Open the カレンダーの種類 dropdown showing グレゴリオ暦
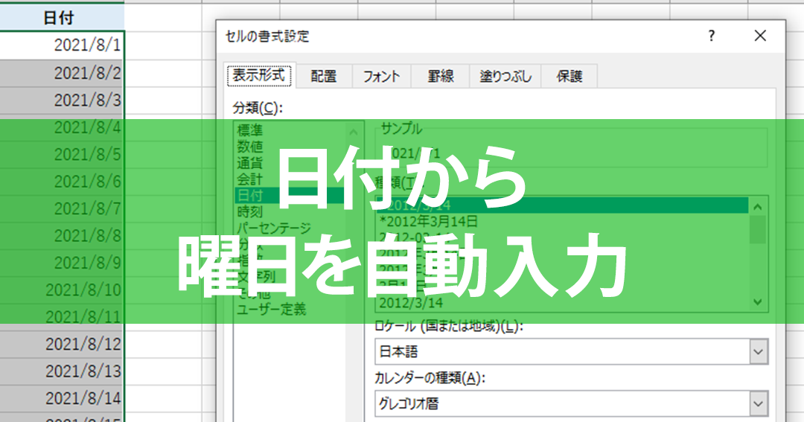The image size is (804, 422). coord(571,403)
